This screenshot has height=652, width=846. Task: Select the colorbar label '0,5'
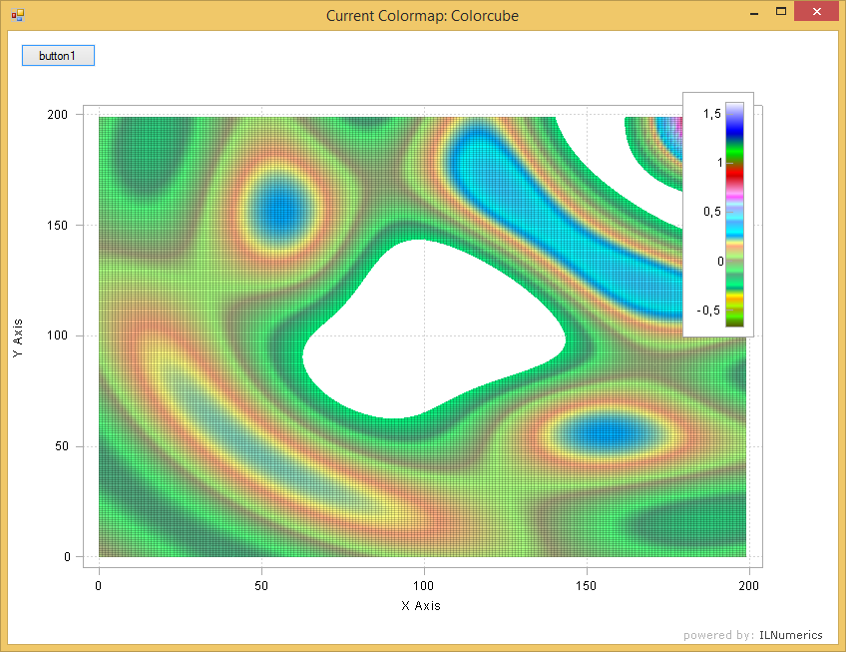coord(711,212)
